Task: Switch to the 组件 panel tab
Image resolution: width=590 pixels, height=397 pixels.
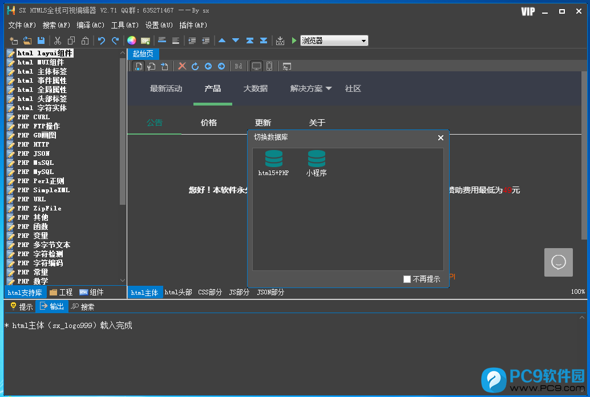Action: [x=91, y=293]
